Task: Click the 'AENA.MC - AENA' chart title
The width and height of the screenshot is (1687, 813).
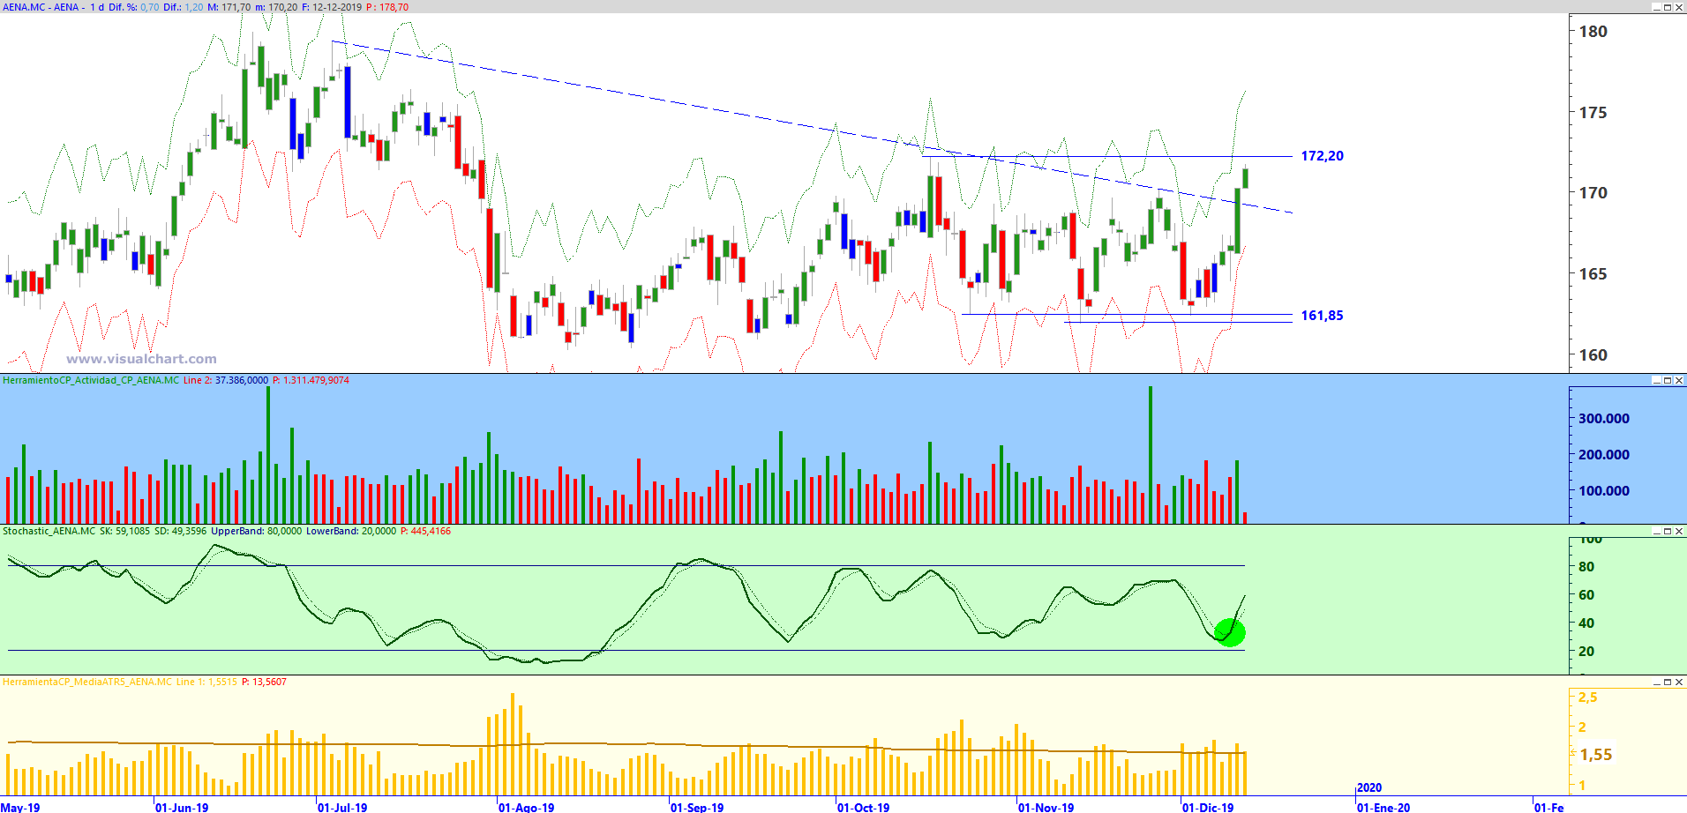Action: click(x=41, y=7)
